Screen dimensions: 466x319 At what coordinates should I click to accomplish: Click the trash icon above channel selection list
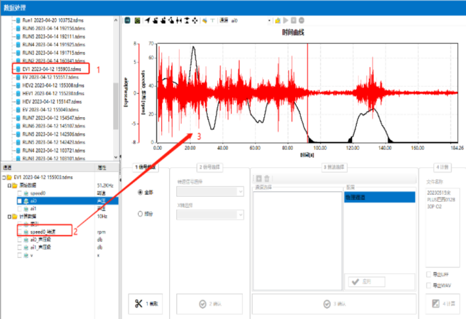click(x=267, y=179)
